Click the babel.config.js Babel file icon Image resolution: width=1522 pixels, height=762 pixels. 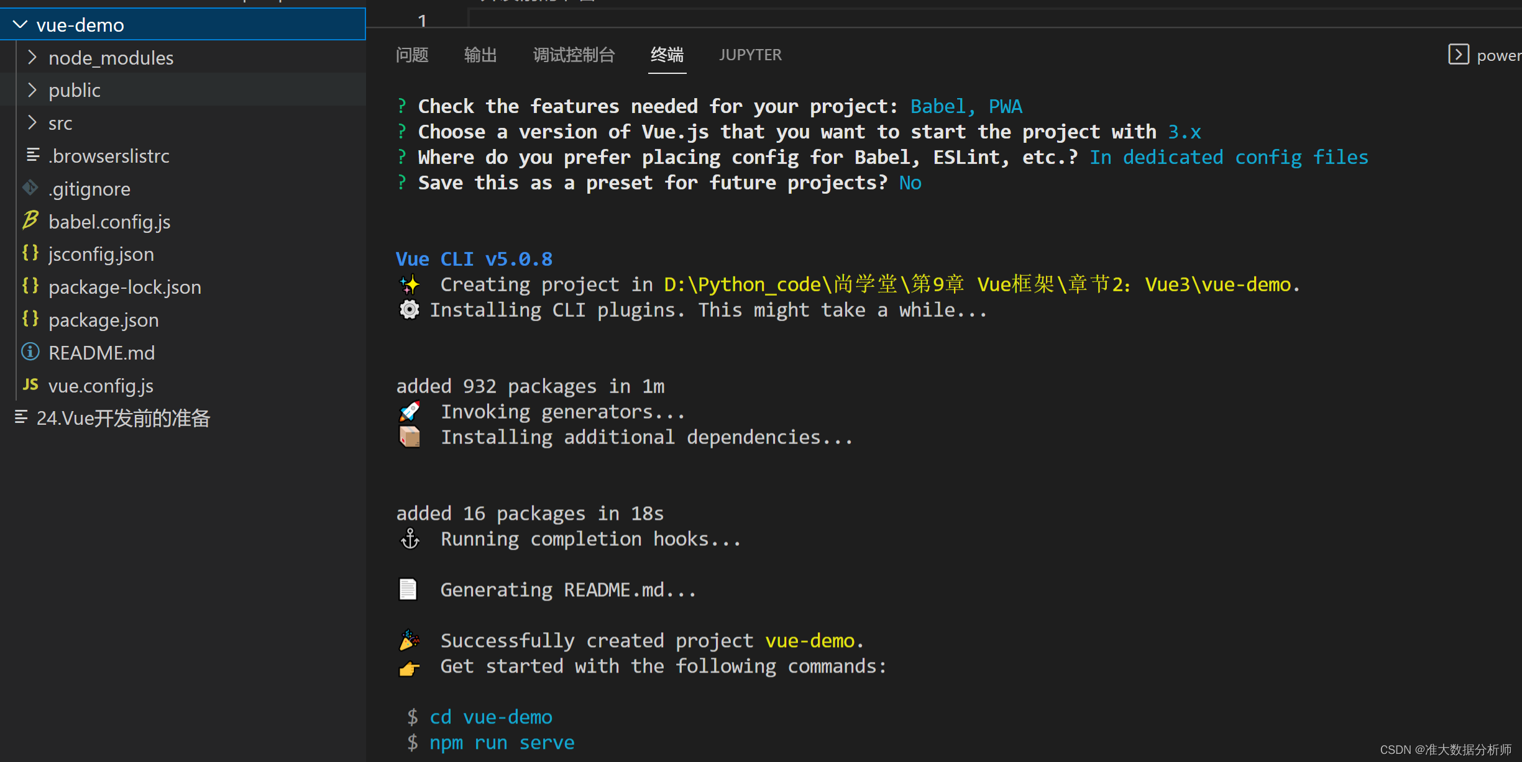click(x=30, y=220)
